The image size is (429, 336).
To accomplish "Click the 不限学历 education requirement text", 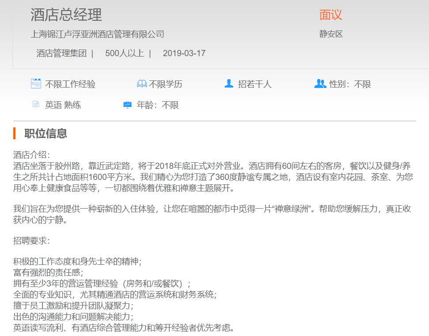I will pyautogui.click(x=165, y=84).
